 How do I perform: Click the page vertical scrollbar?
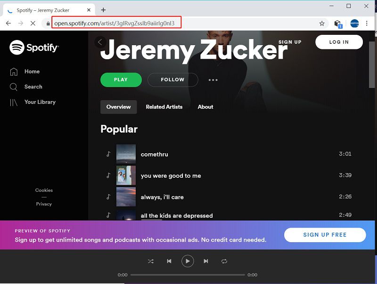tap(372, 65)
